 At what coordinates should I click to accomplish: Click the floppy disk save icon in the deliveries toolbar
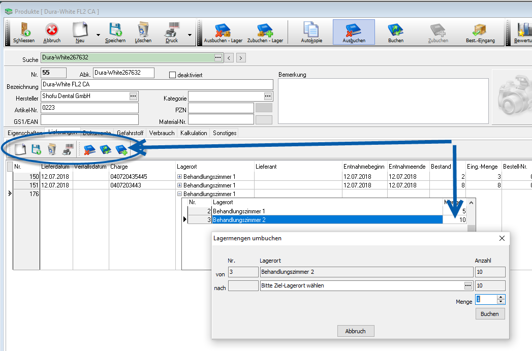click(x=36, y=149)
